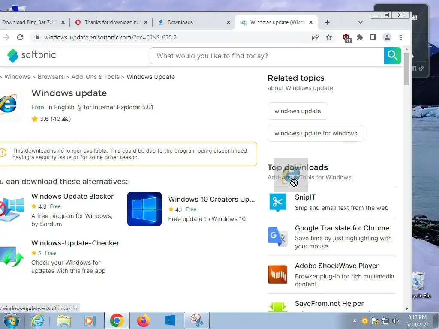
Task: Click the Windows 10 Creators Update thumbnail
Action: pos(144,209)
